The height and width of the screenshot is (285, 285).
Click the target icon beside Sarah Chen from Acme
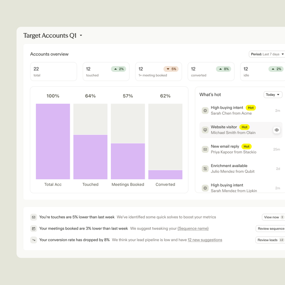[x=205, y=110]
